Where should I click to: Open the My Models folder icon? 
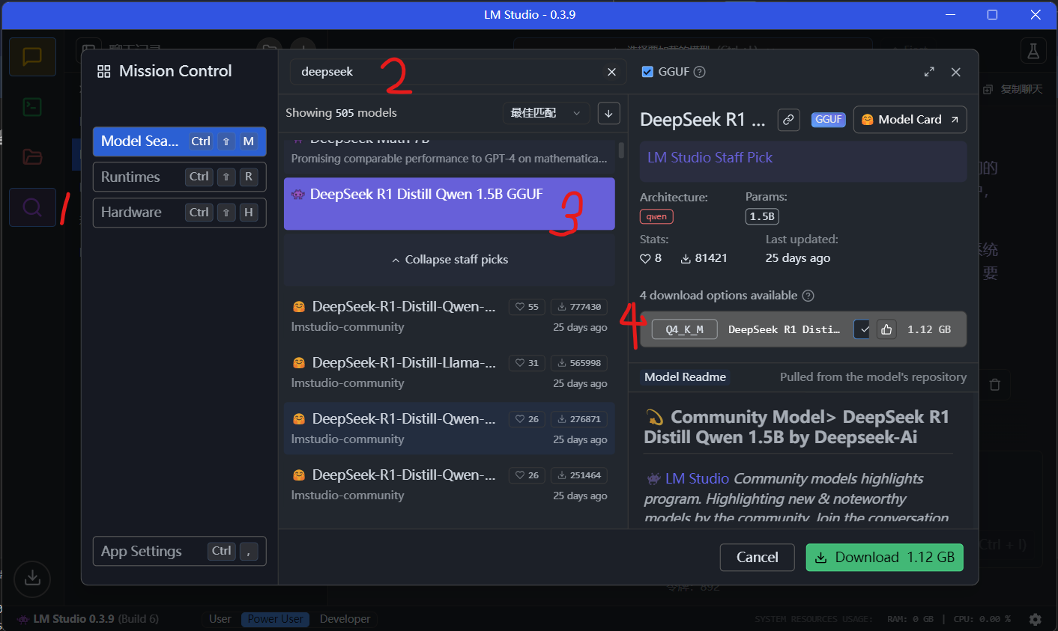pyautogui.click(x=32, y=157)
